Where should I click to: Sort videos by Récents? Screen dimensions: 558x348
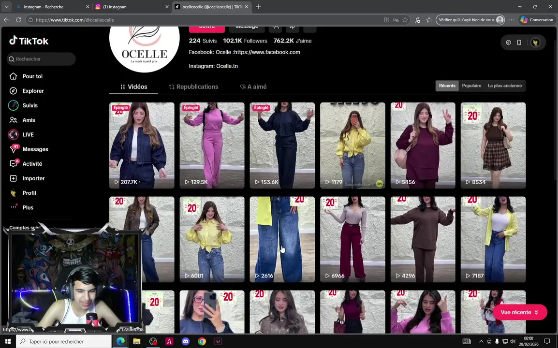[447, 86]
